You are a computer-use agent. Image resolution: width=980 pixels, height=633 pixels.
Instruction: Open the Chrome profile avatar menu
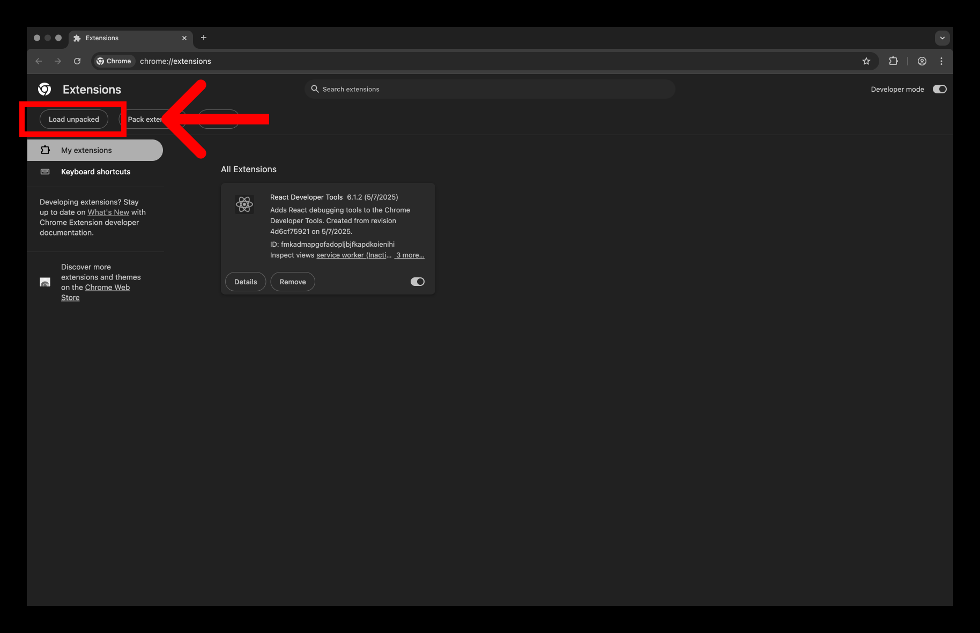point(922,61)
